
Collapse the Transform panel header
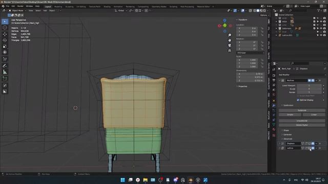click(x=242, y=19)
